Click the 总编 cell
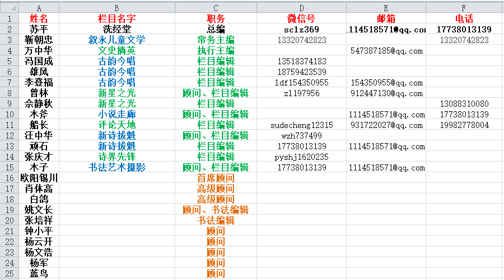 (x=216, y=29)
